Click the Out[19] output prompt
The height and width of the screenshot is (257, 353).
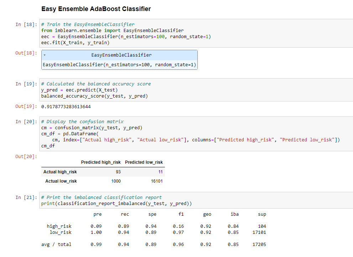26,106
